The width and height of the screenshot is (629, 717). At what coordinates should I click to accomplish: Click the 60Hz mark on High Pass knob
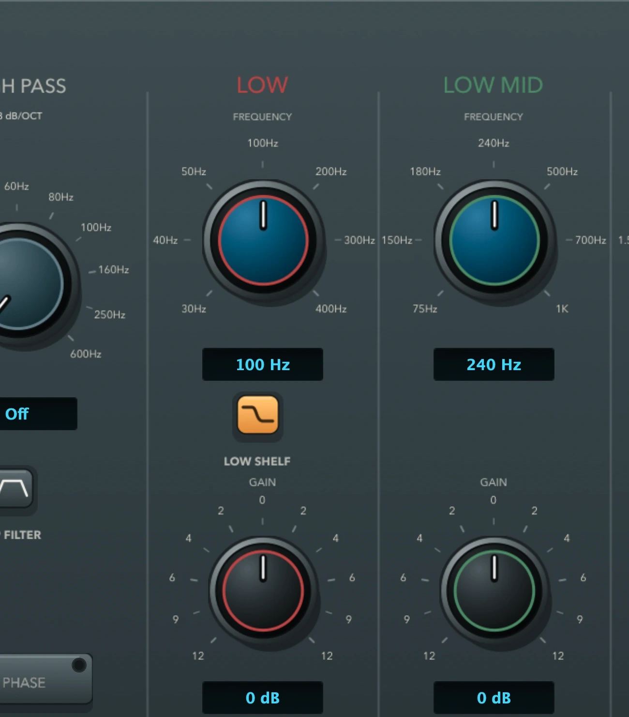coord(16,186)
